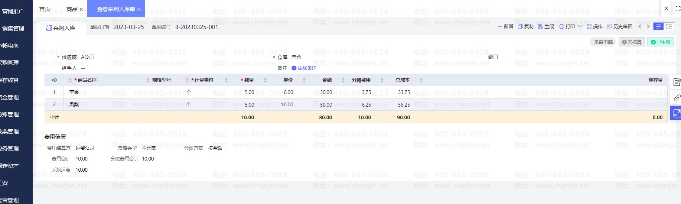
Task: Switch to the blue list layout view
Action: tap(658, 26)
